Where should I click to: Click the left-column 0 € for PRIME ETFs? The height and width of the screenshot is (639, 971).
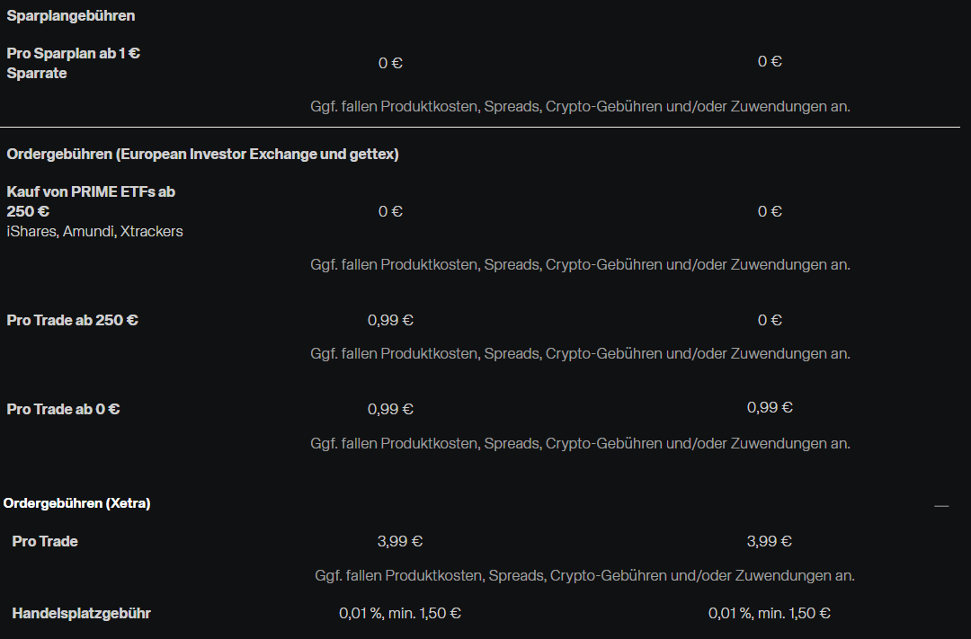click(390, 211)
